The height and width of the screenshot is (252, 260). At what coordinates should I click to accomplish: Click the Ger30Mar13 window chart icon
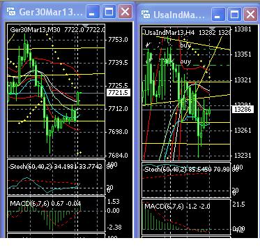pyautogui.click(x=11, y=11)
